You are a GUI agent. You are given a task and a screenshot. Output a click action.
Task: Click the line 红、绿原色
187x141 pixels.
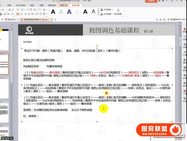point(31,116)
